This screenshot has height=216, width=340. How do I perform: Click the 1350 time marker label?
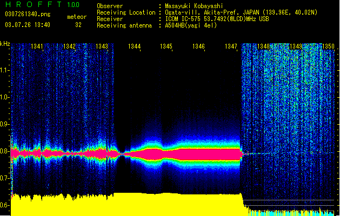click(x=328, y=46)
